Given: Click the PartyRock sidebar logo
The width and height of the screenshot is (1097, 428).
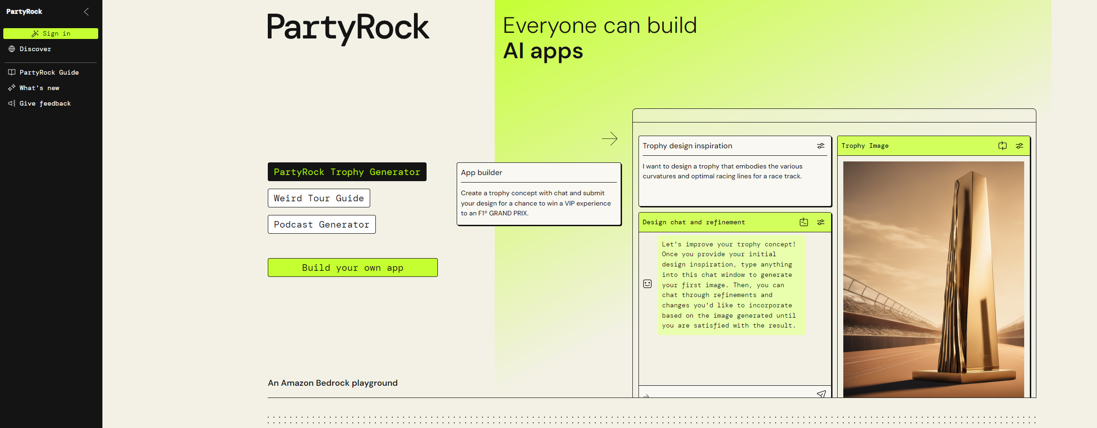Looking at the screenshot, I should pos(24,12).
